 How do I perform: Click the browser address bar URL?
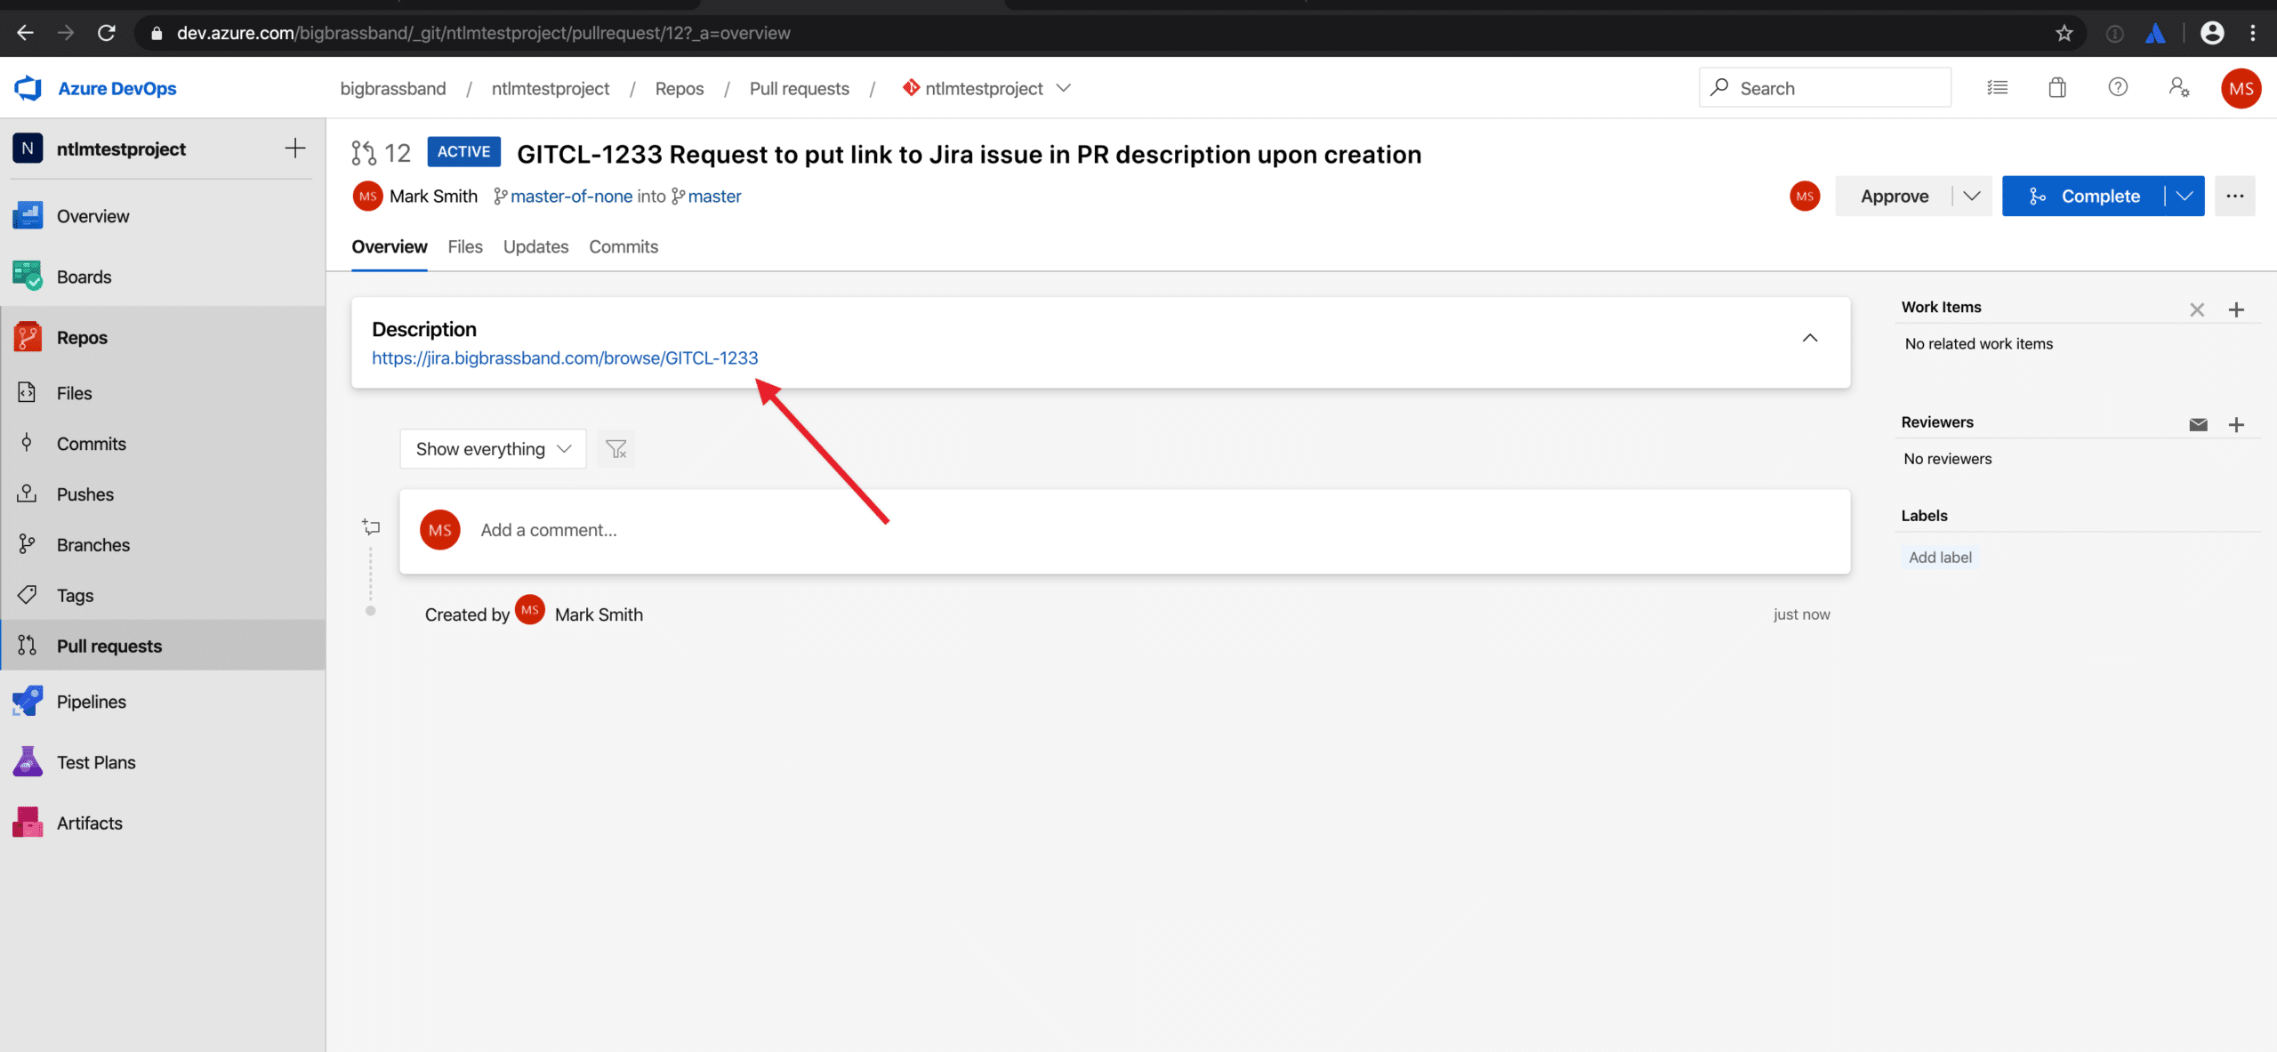coord(483,33)
